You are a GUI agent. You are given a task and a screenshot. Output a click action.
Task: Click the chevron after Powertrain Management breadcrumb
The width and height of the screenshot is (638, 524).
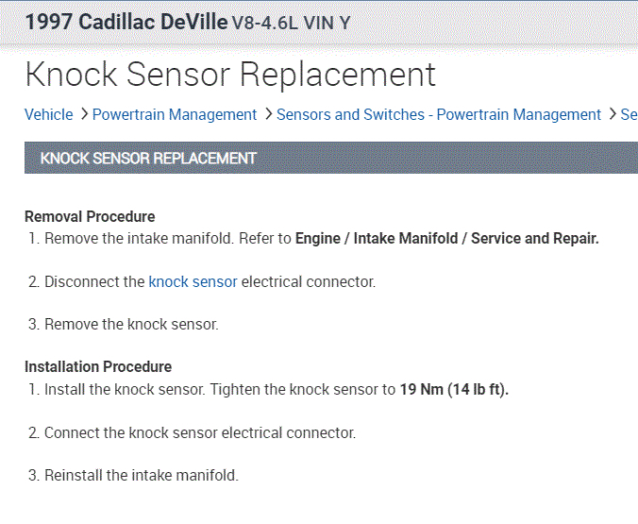point(267,114)
